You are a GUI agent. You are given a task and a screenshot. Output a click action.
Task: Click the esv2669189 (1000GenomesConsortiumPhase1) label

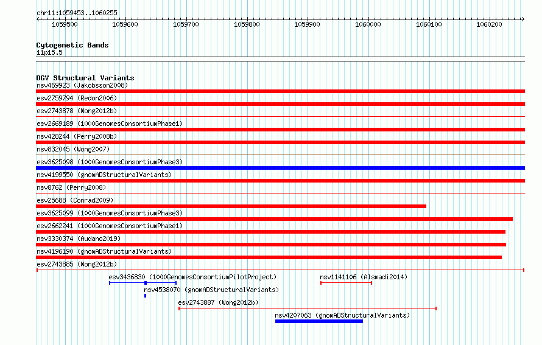tap(110, 124)
